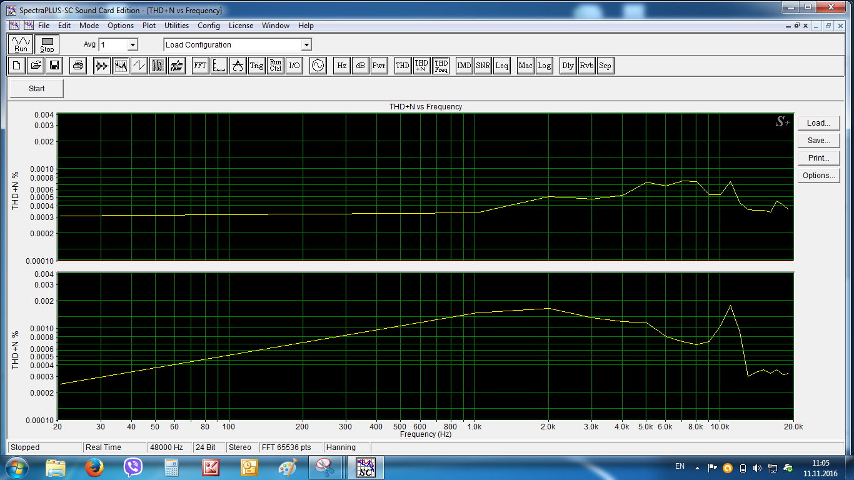Expand the Avg averaging dropdown
This screenshot has width=854, height=480.
(132, 45)
